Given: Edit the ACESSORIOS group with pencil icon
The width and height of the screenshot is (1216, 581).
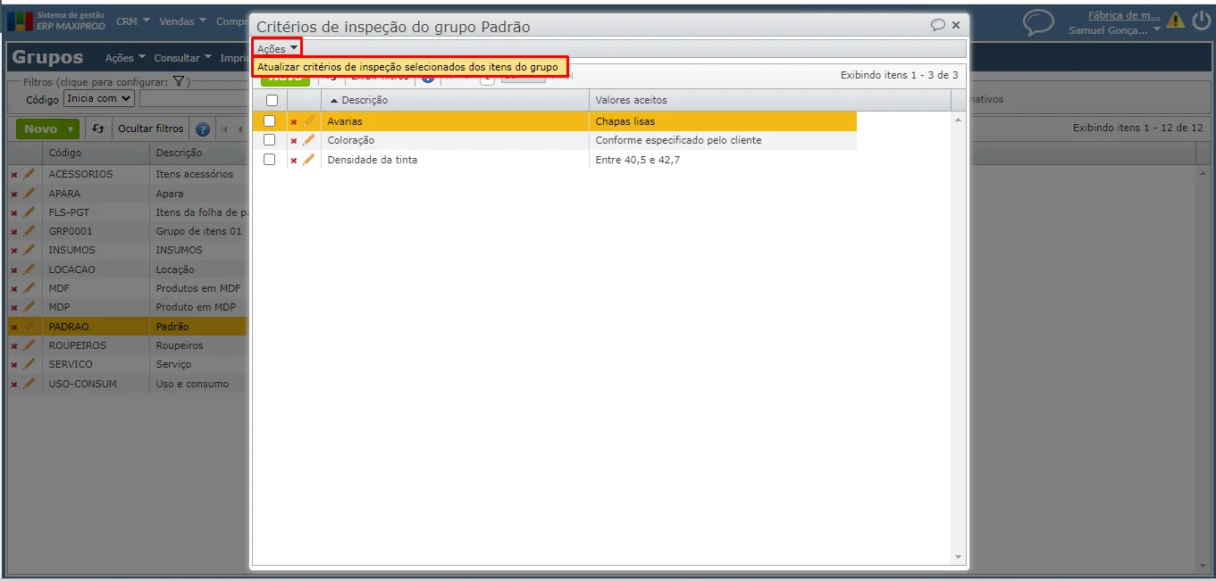Looking at the screenshot, I should pyautogui.click(x=29, y=173).
